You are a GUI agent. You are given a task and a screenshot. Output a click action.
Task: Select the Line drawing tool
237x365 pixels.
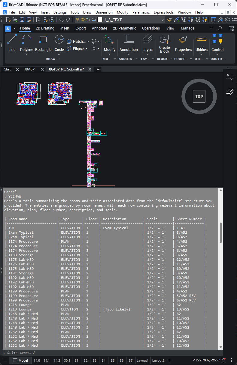click(x=12, y=43)
